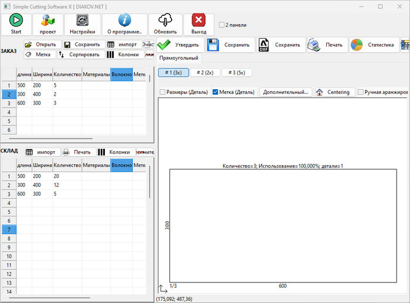This screenshot has width=410, height=303.
Task: Click the green Start play icon
Action: (16, 20)
